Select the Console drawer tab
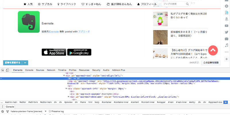Image resolution: width=230 pixels, height=115 pixels. 10,107
